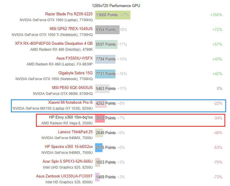Click the 1653 Points bar
This screenshot has height=186, width=230.
97,162
